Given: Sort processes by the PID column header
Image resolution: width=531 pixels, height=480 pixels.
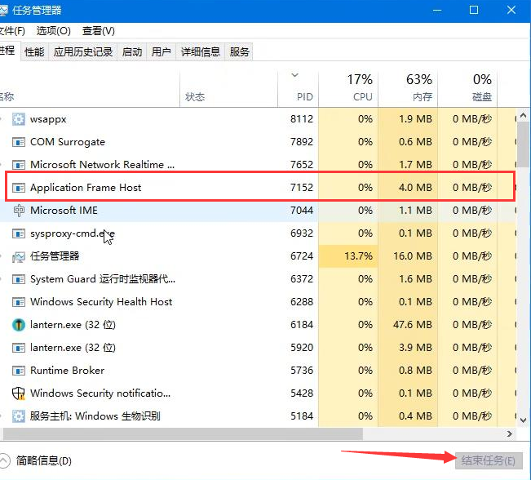Looking at the screenshot, I should tap(298, 89).
